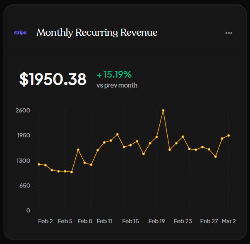Click the 2600 y-axis label
This screenshot has width=250, height=244.
click(x=23, y=110)
